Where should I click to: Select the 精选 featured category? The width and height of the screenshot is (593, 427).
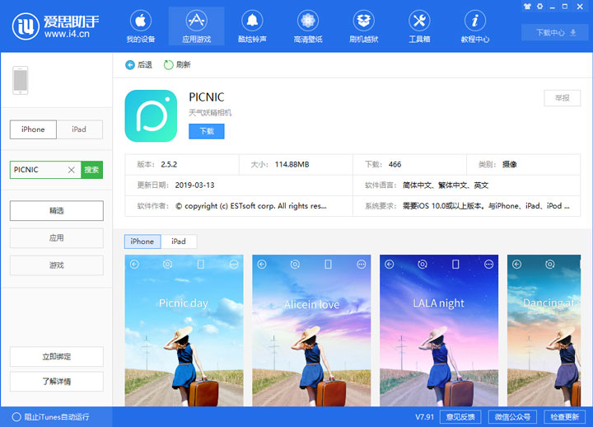56,210
